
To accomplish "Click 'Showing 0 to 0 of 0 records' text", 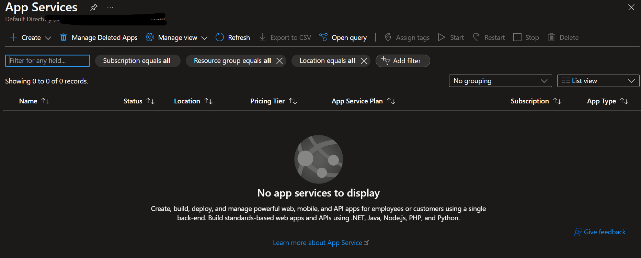I will coord(47,81).
